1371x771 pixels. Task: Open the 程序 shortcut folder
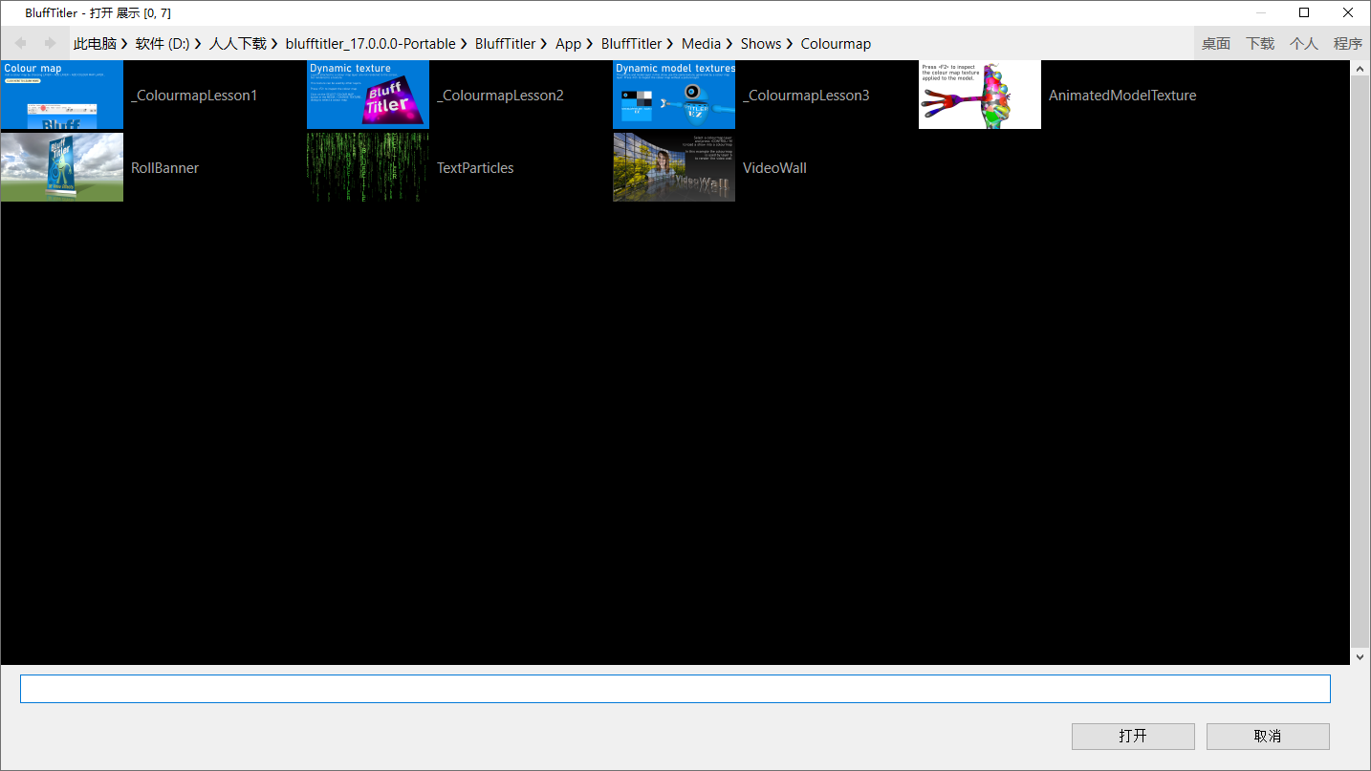coord(1348,44)
